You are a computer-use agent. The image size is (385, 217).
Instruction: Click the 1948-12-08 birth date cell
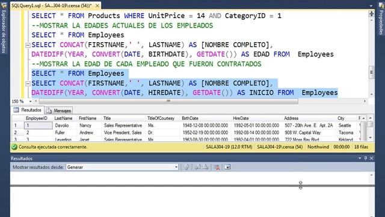click(205, 125)
